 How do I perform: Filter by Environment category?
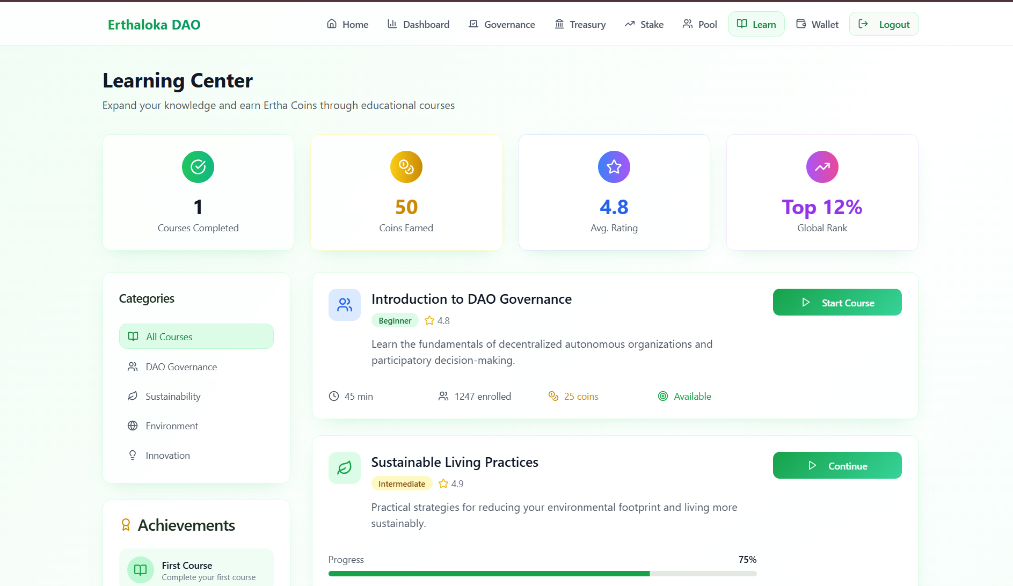click(x=196, y=426)
